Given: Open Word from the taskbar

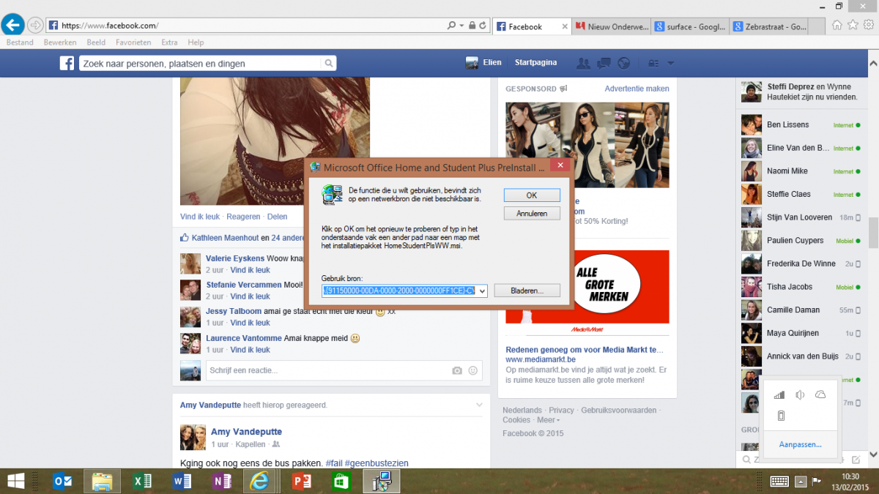Looking at the screenshot, I should pos(182,481).
